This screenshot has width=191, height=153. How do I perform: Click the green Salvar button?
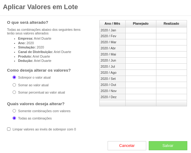point(168,146)
